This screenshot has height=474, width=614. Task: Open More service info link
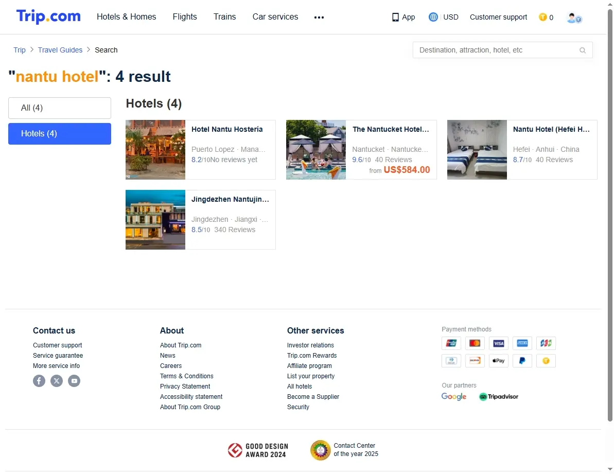(57, 365)
